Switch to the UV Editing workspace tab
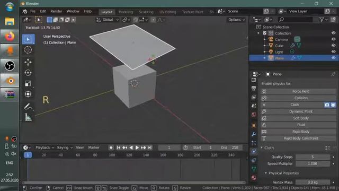The height and width of the screenshot is (191, 339). (x=167, y=12)
